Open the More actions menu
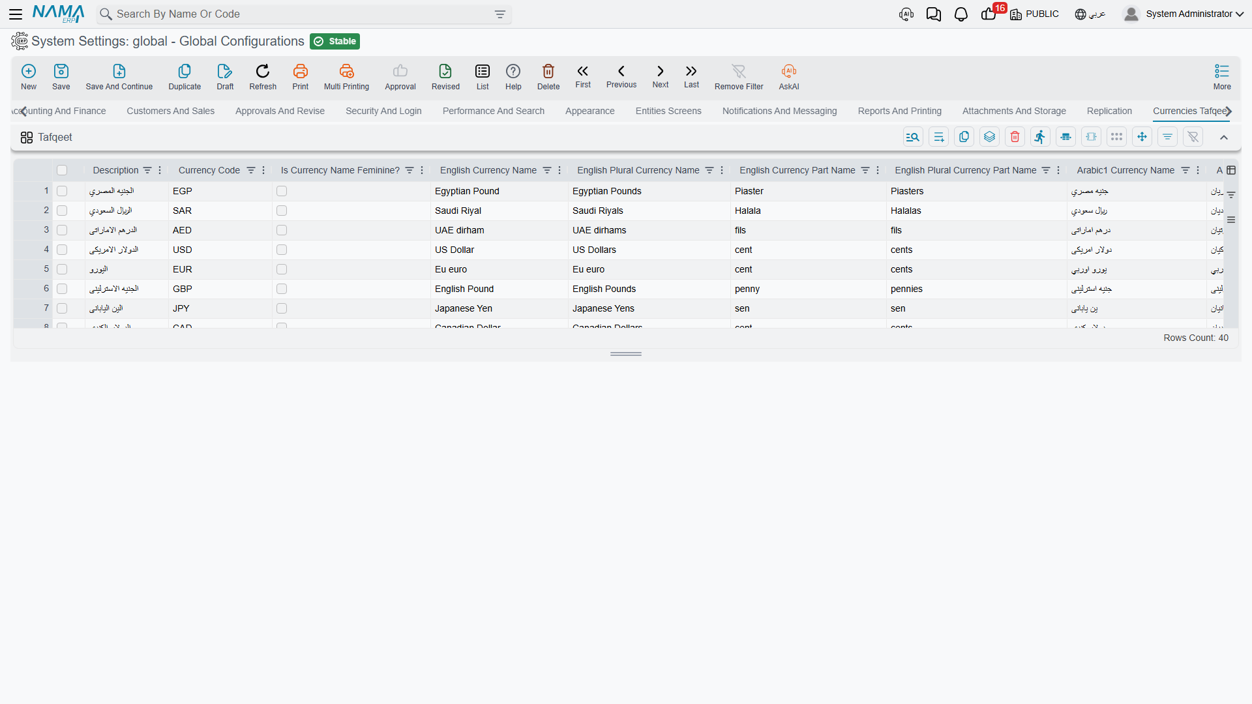The width and height of the screenshot is (1252, 704). 1222,77
